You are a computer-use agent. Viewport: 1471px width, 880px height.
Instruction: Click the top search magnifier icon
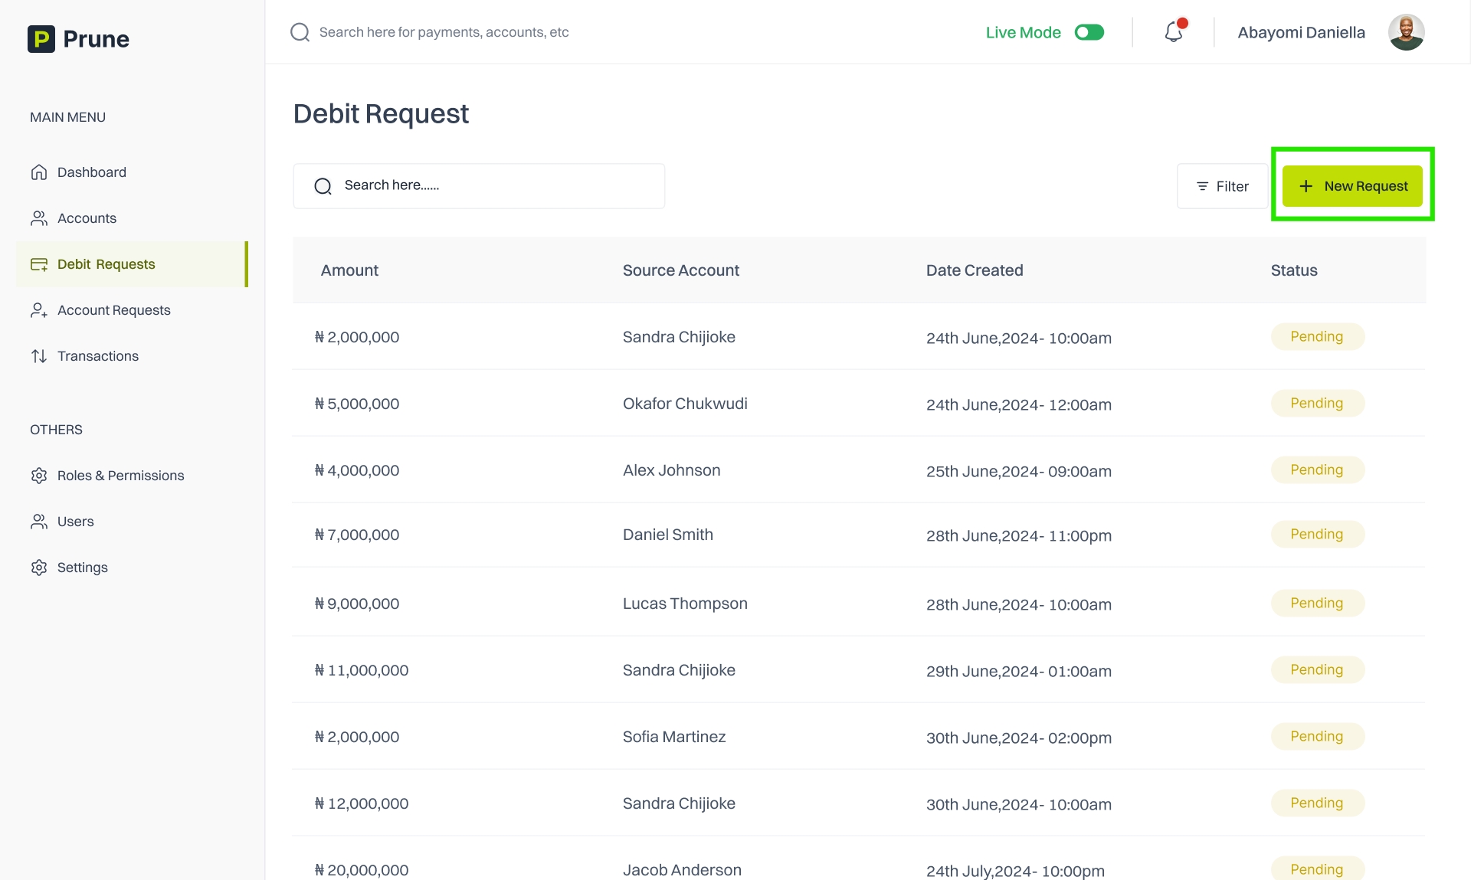[300, 32]
